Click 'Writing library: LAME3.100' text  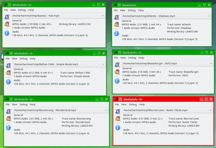tap(75, 24)
